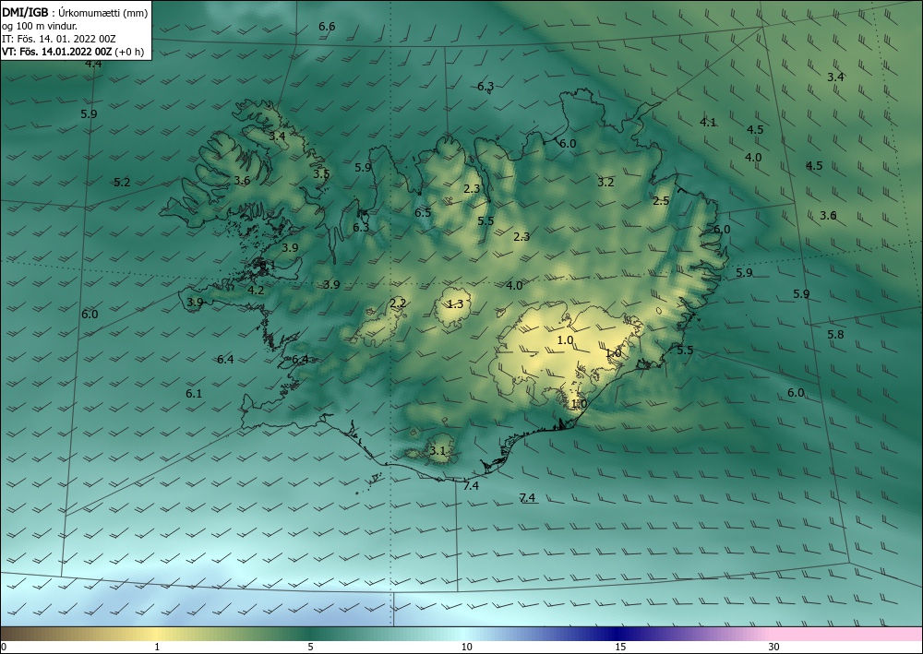The height and width of the screenshot is (654, 923).
Task: Click the '0' label on the color scale
Action: click(4, 648)
